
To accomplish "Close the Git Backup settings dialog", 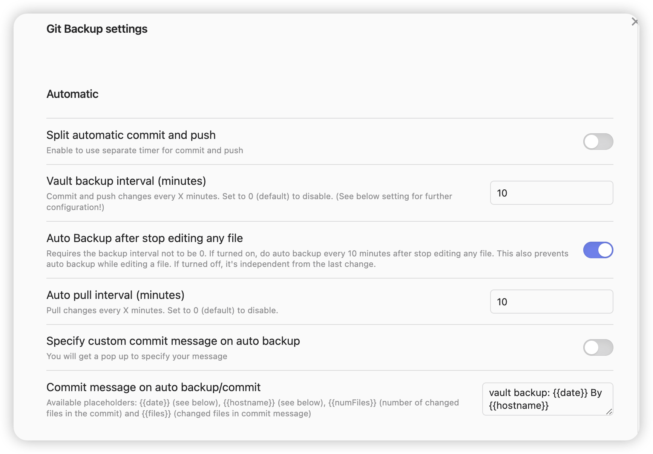I will (635, 22).
